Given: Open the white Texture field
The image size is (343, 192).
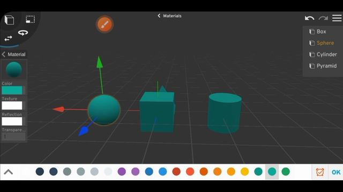Looking at the screenshot, I should (12, 106).
